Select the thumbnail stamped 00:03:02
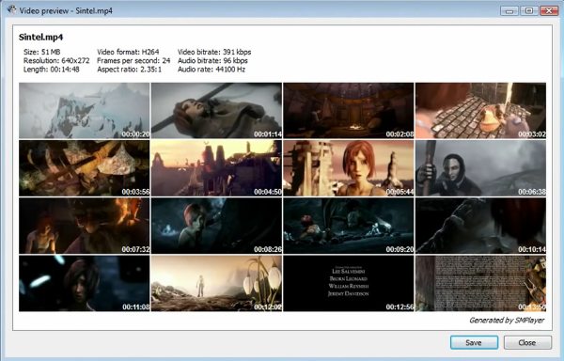The height and width of the screenshot is (361, 564). pos(481,111)
